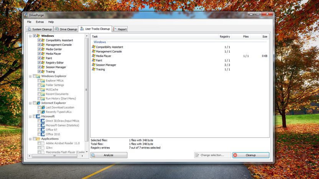This screenshot has height=179, width=319.
Task: Collapse the Microsoft tree group
Action: click(30, 117)
